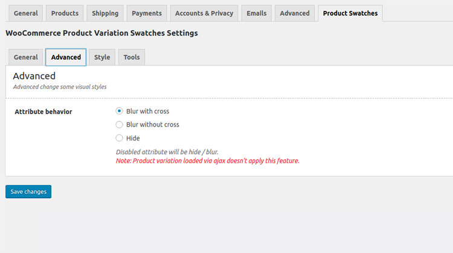Viewport: 453px width, 253px height.
Task: Open the Emails tab
Action: [x=256, y=13]
